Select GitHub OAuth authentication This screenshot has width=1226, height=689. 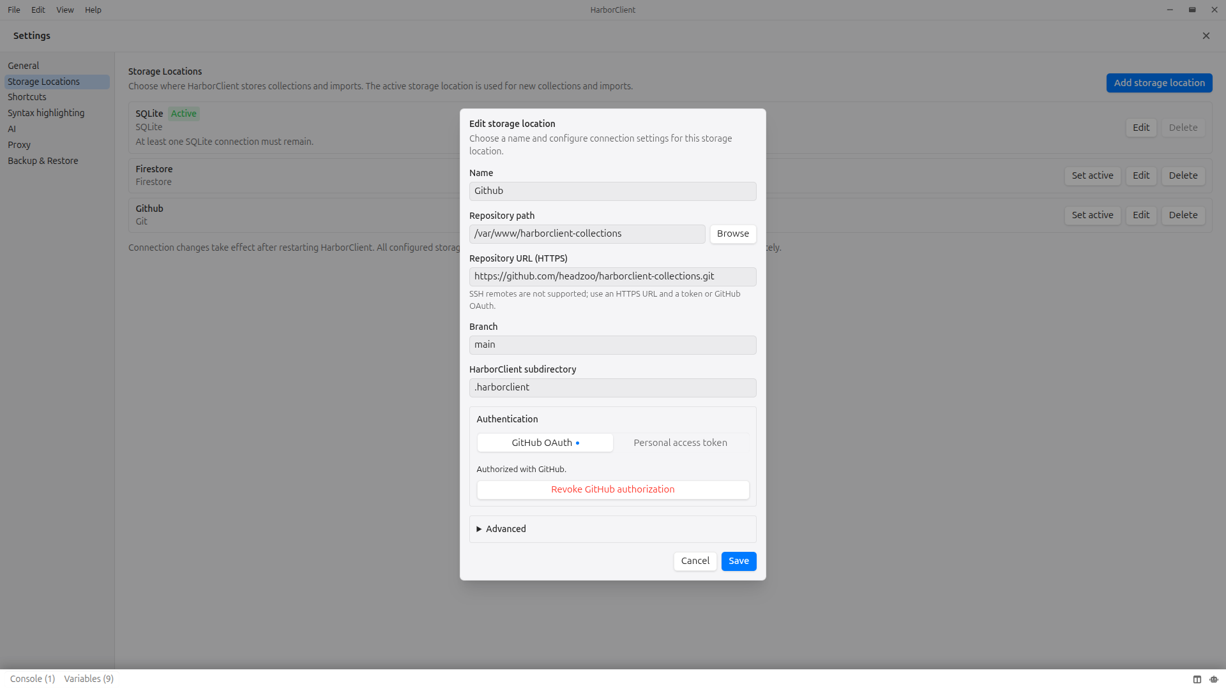[x=545, y=443]
